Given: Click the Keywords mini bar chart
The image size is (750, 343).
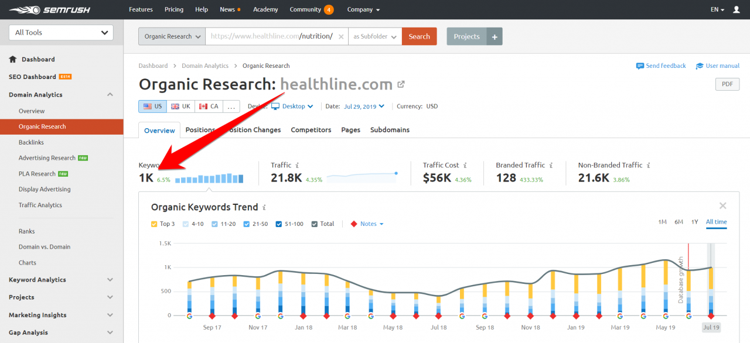Looking at the screenshot, I should (209, 179).
